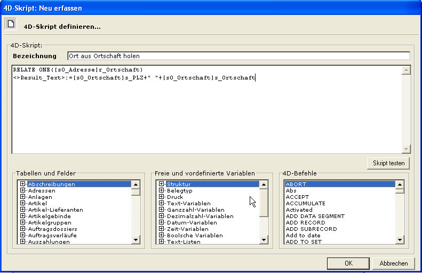The width and height of the screenshot is (422, 273).
Task: Cancel with the Abbrechen button
Action: [394, 263]
